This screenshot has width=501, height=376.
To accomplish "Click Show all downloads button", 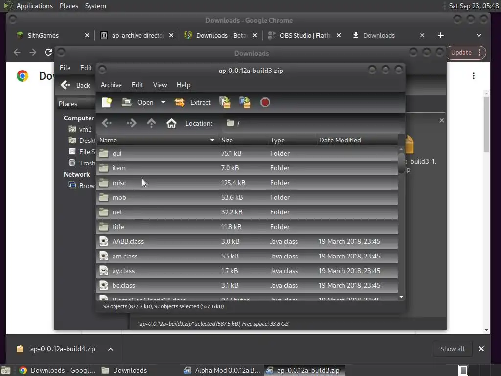I will click(x=453, y=349).
